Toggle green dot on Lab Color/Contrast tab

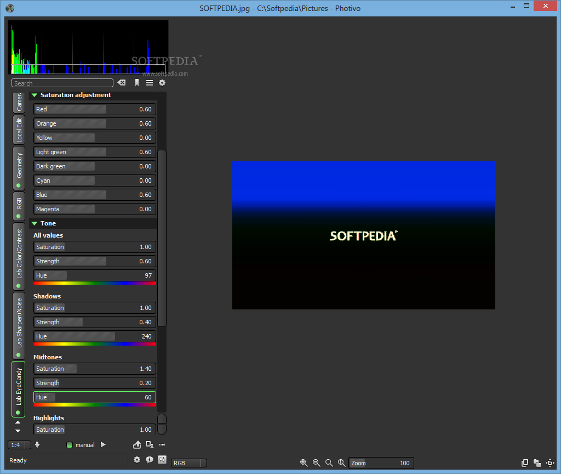click(x=19, y=286)
